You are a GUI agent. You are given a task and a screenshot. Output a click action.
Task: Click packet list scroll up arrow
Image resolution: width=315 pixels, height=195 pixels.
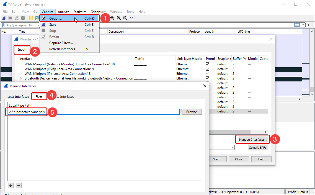[x=312, y=31]
